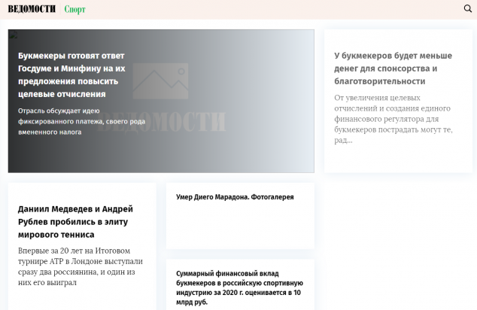Viewport: 477px width, 310px height.
Task: Open the Спорт section link
Action: (74, 10)
